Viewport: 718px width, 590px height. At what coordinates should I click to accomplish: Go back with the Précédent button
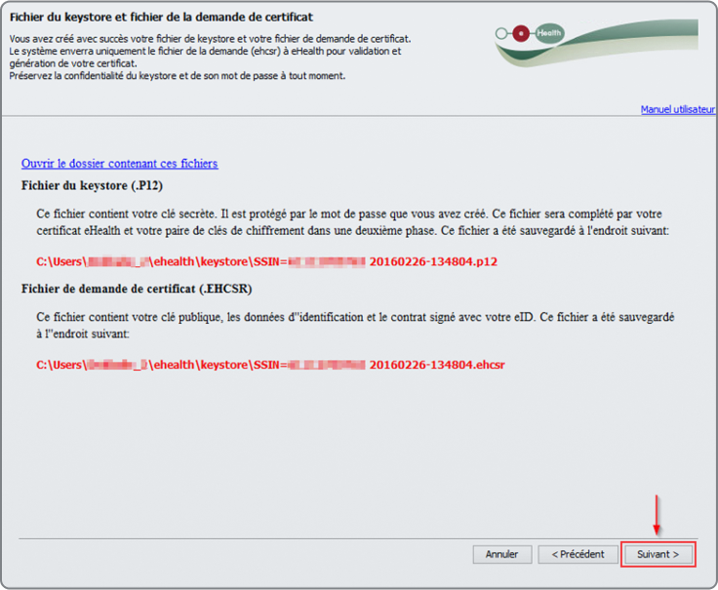578,554
